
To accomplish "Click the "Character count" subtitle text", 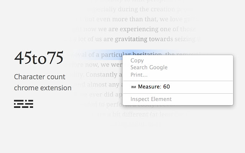I will pyautogui.click(x=39, y=77).
